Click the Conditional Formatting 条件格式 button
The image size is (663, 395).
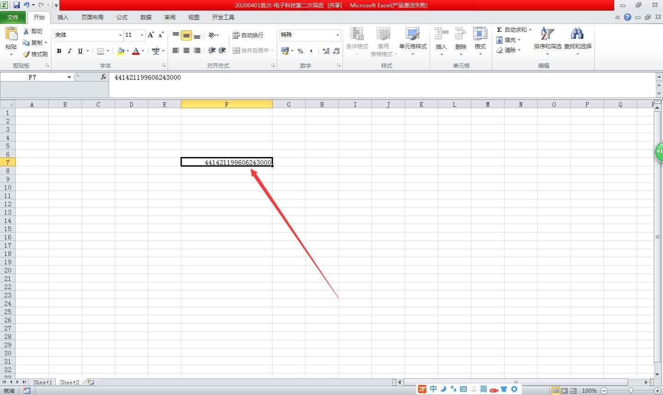click(357, 41)
